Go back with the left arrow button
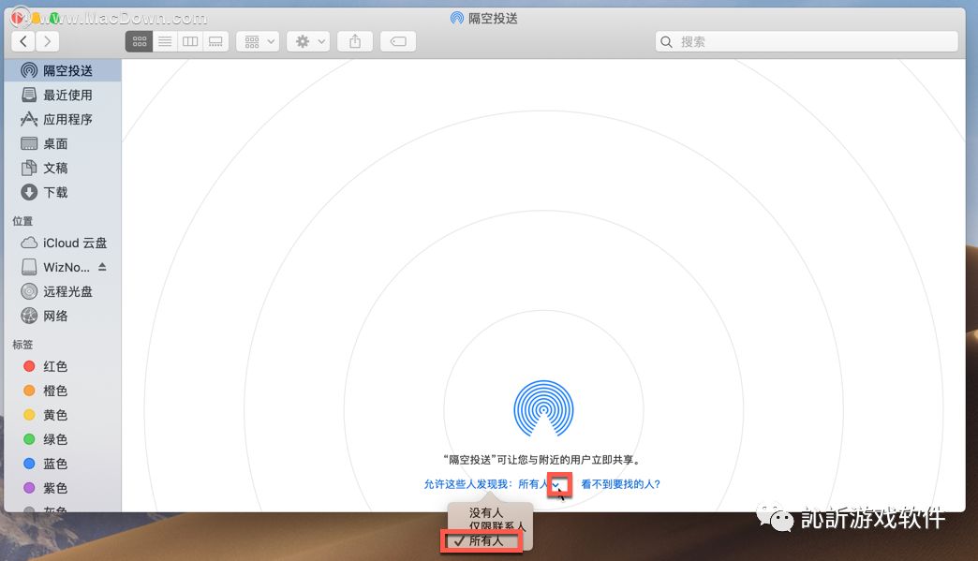 coord(23,42)
